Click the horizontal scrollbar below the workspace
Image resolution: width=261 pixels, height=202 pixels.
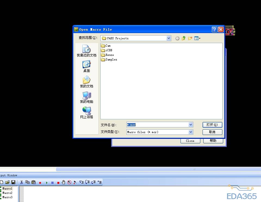point(159,169)
